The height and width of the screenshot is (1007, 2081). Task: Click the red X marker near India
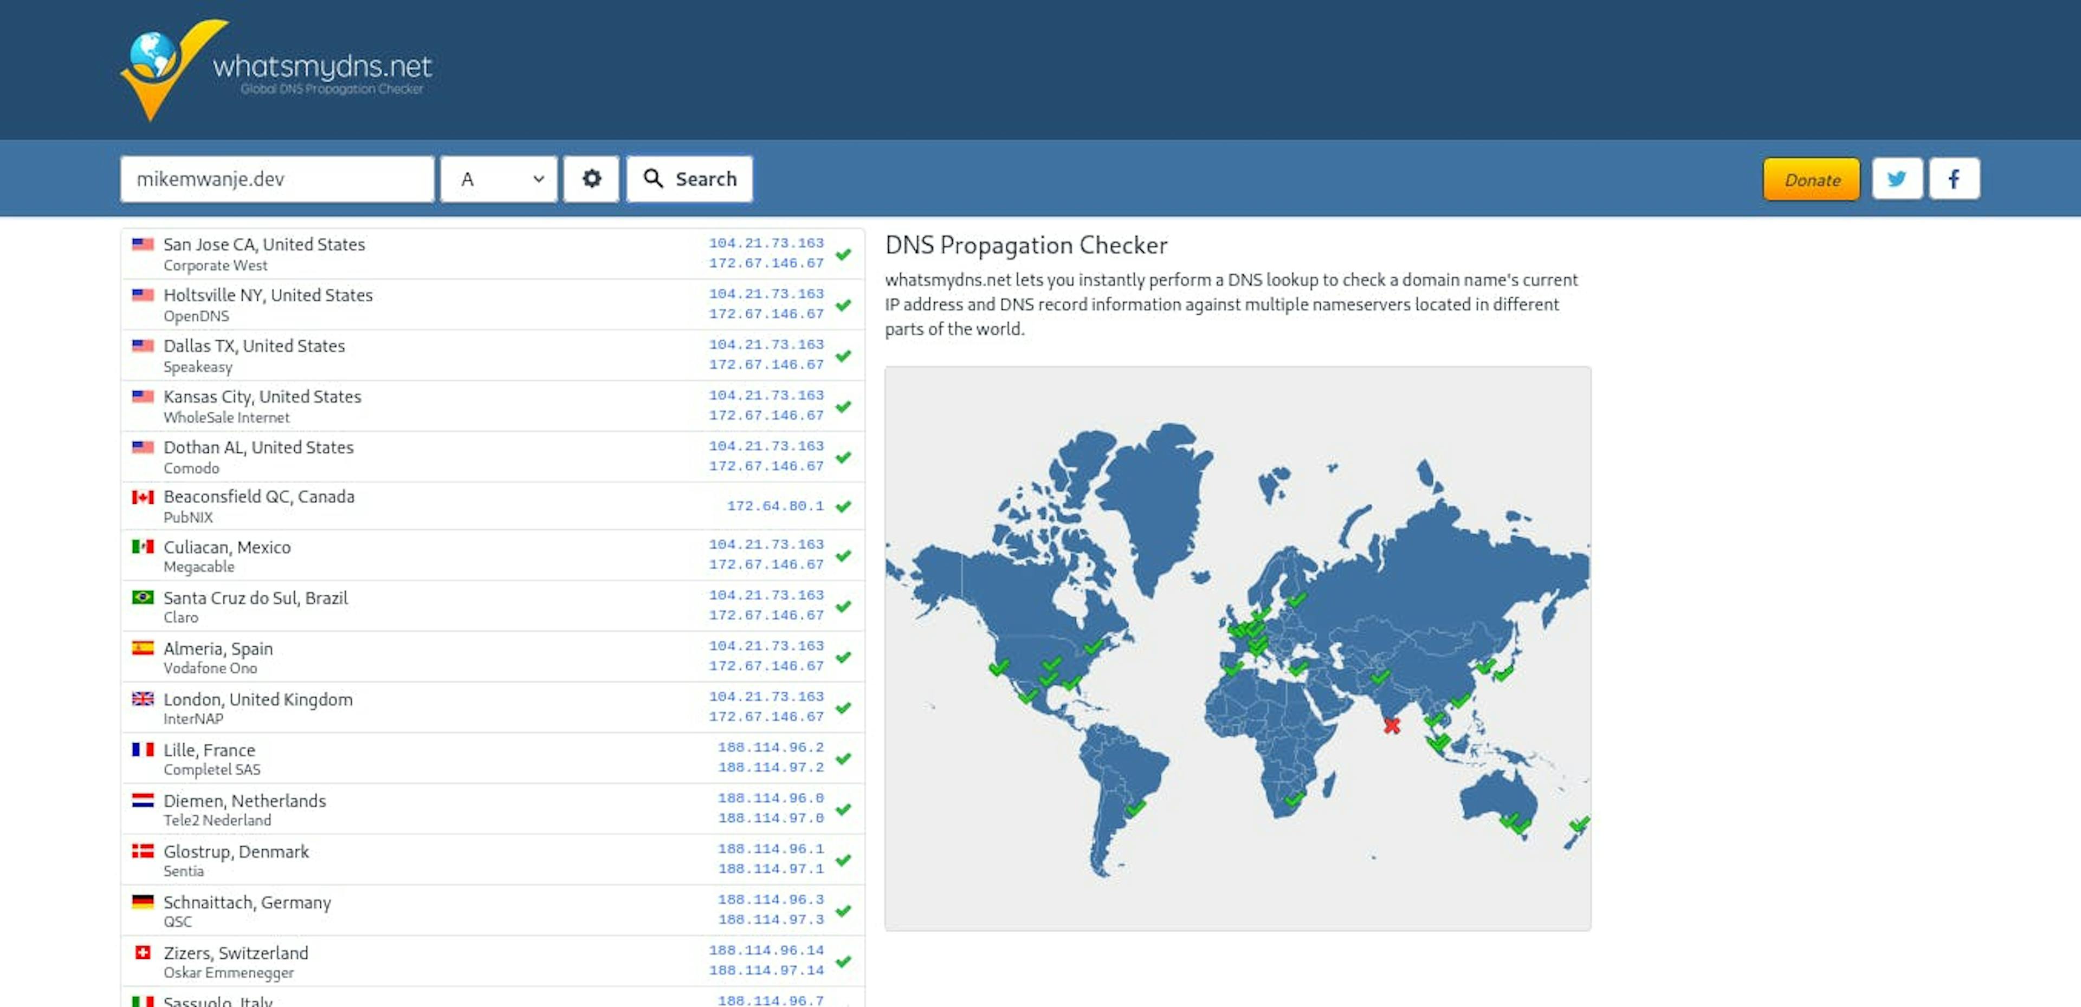coord(1391,725)
